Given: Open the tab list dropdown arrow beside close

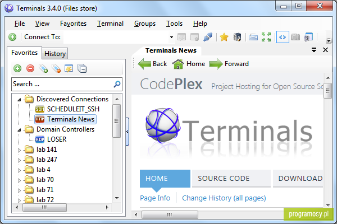Looking at the screenshot, I should [x=314, y=50].
